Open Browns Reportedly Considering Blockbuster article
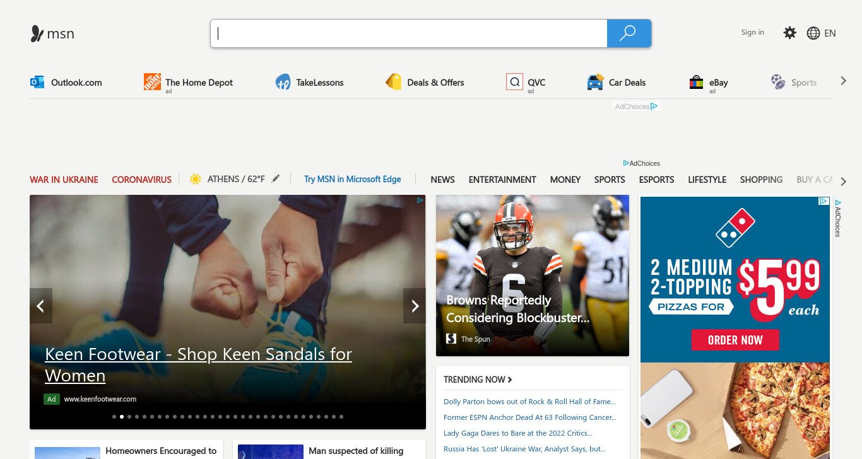 [x=517, y=309]
